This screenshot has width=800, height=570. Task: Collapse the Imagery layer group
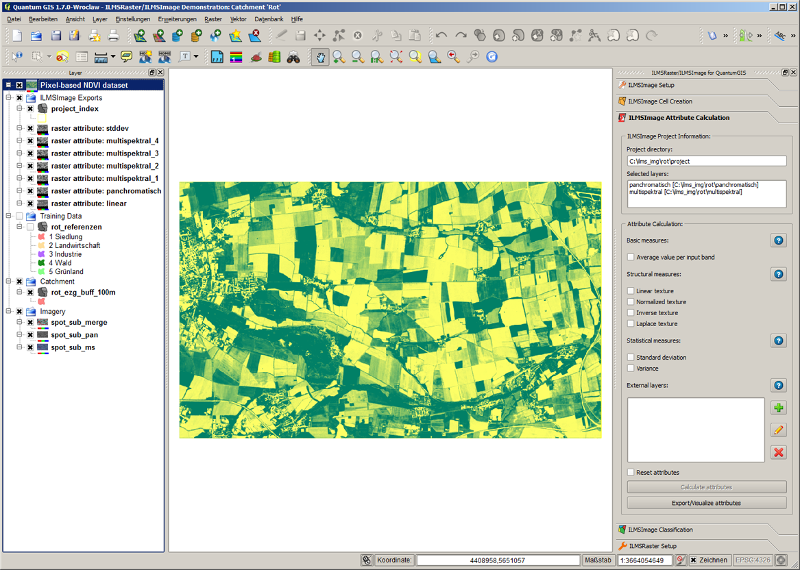click(x=9, y=312)
